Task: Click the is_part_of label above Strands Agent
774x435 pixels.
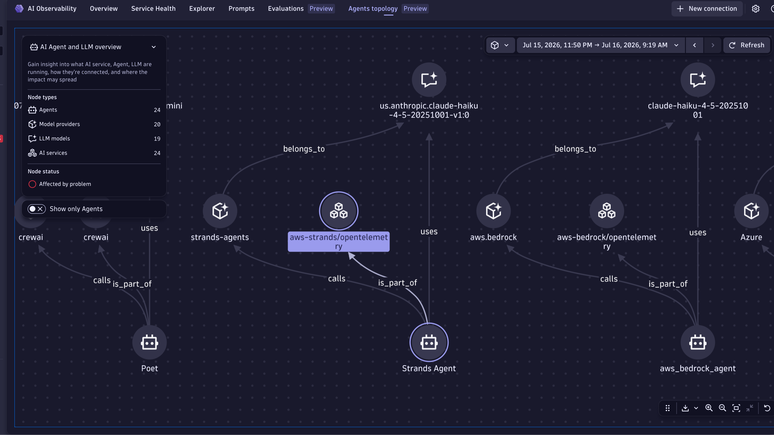Action: click(397, 283)
